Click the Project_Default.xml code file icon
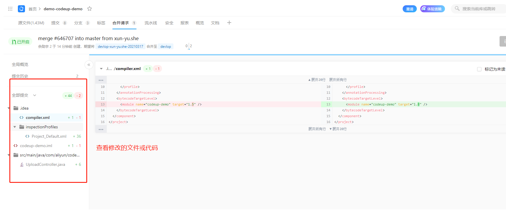The width and height of the screenshot is (506, 213). click(27, 136)
